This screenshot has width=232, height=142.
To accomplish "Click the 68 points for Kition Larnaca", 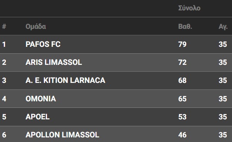I will click(x=182, y=81).
